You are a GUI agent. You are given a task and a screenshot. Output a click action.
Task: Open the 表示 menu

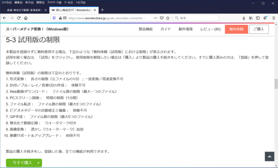[29, 3]
